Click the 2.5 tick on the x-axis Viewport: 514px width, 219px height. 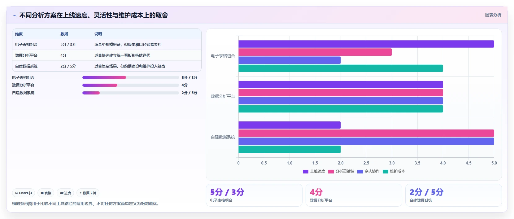[x=366, y=163]
